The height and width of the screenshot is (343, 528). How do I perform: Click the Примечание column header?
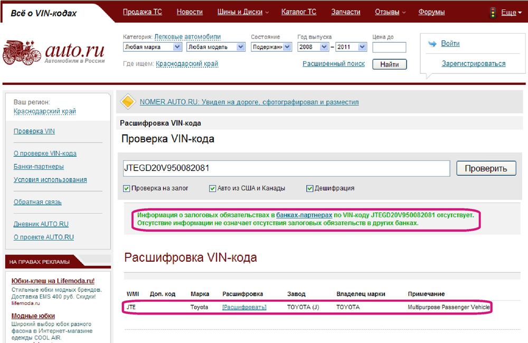[426, 294]
